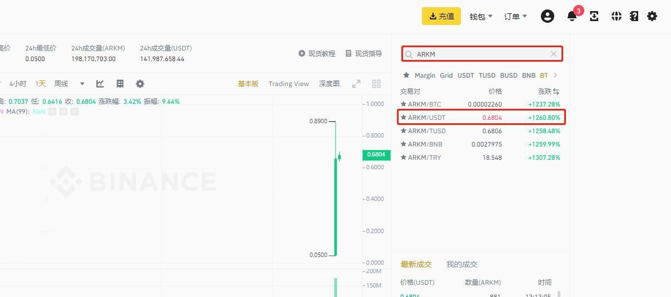This screenshot has width=671, height=297.
Task: Open 我的成交 my trades tab
Action: (462, 264)
